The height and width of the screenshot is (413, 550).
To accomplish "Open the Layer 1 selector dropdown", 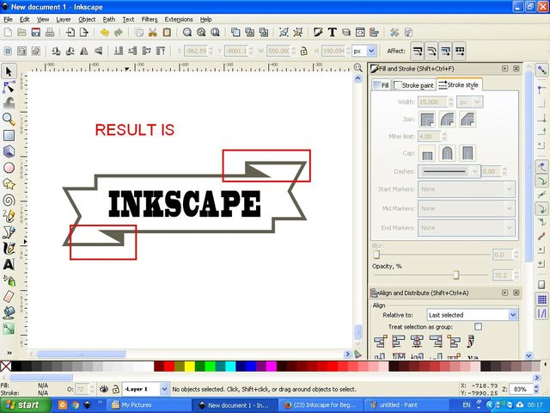I will [x=145, y=389].
